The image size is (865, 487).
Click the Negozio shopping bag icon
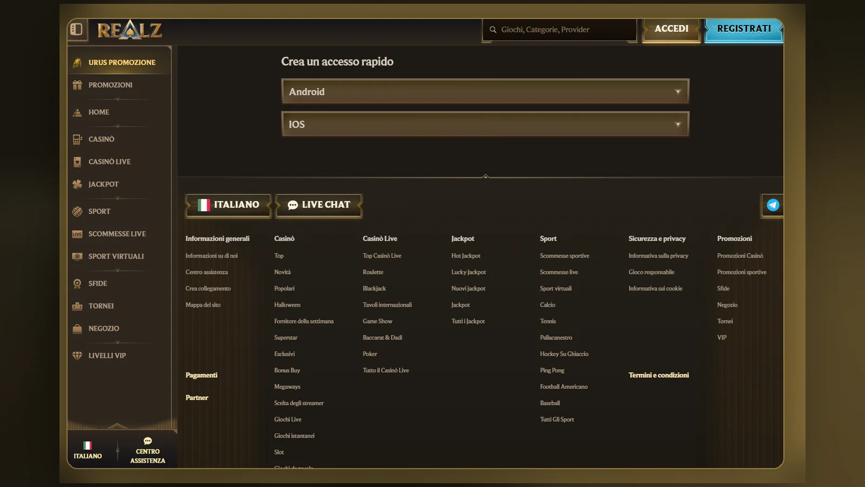coord(77,328)
